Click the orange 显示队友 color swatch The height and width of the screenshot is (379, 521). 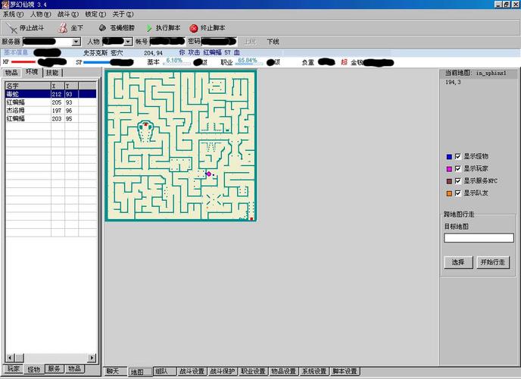point(448,193)
